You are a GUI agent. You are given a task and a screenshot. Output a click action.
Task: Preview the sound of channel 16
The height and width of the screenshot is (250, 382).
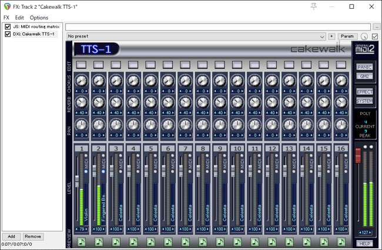coord(341,242)
